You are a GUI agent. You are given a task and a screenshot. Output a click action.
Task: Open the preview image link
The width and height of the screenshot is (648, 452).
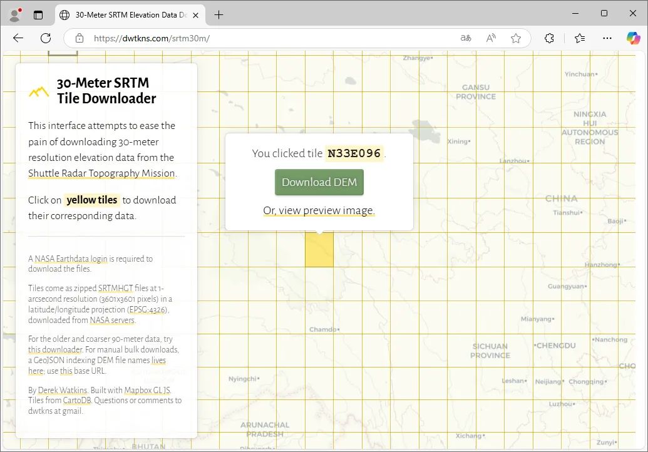click(319, 210)
